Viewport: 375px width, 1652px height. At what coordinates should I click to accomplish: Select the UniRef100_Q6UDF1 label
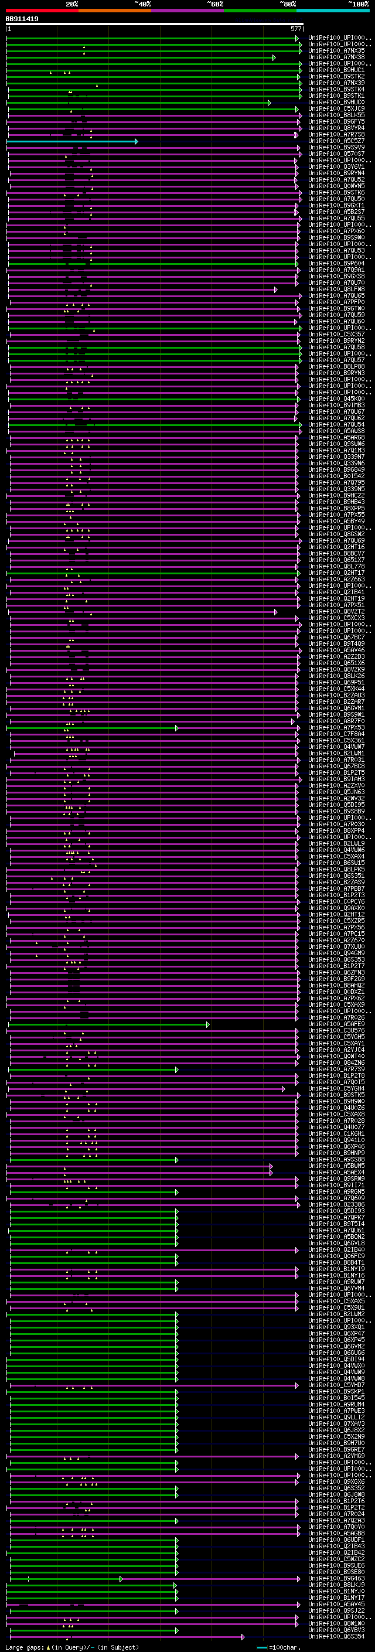point(336,1539)
